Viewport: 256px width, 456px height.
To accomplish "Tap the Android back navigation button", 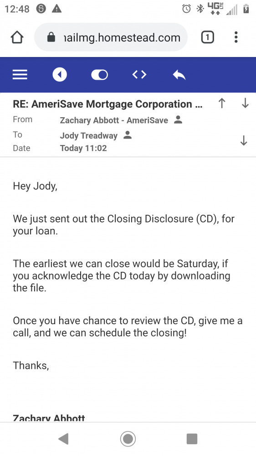I will click(63, 439).
